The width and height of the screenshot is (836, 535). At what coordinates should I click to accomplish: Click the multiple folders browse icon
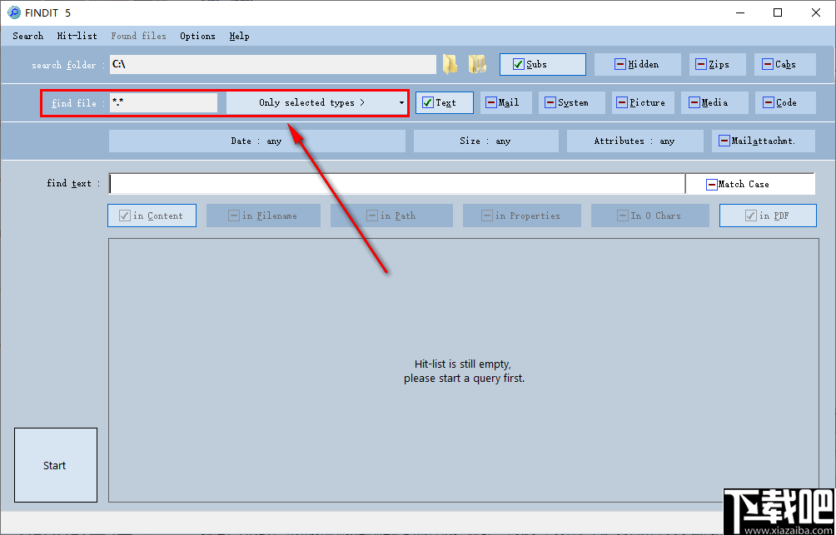477,64
